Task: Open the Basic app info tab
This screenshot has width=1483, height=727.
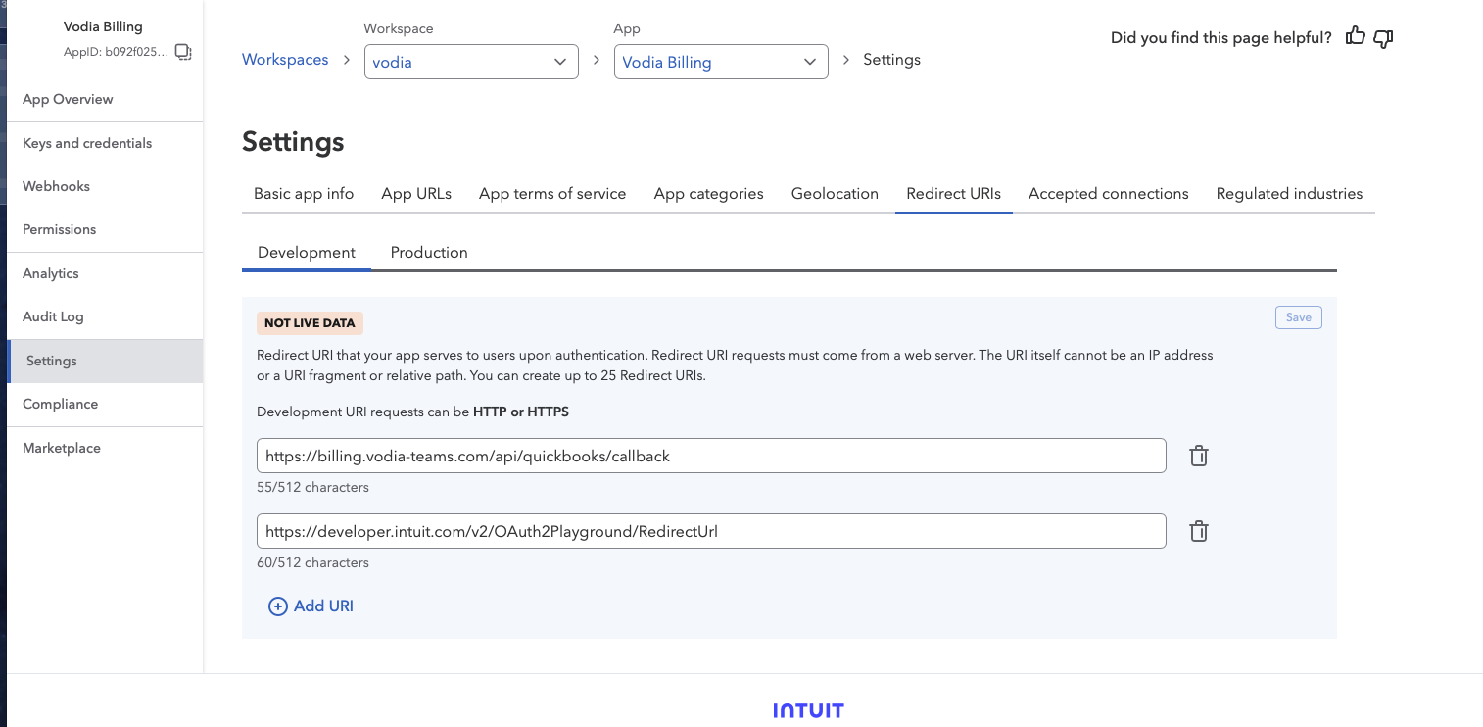Action: pyautogui.click(x=304, y=194)
